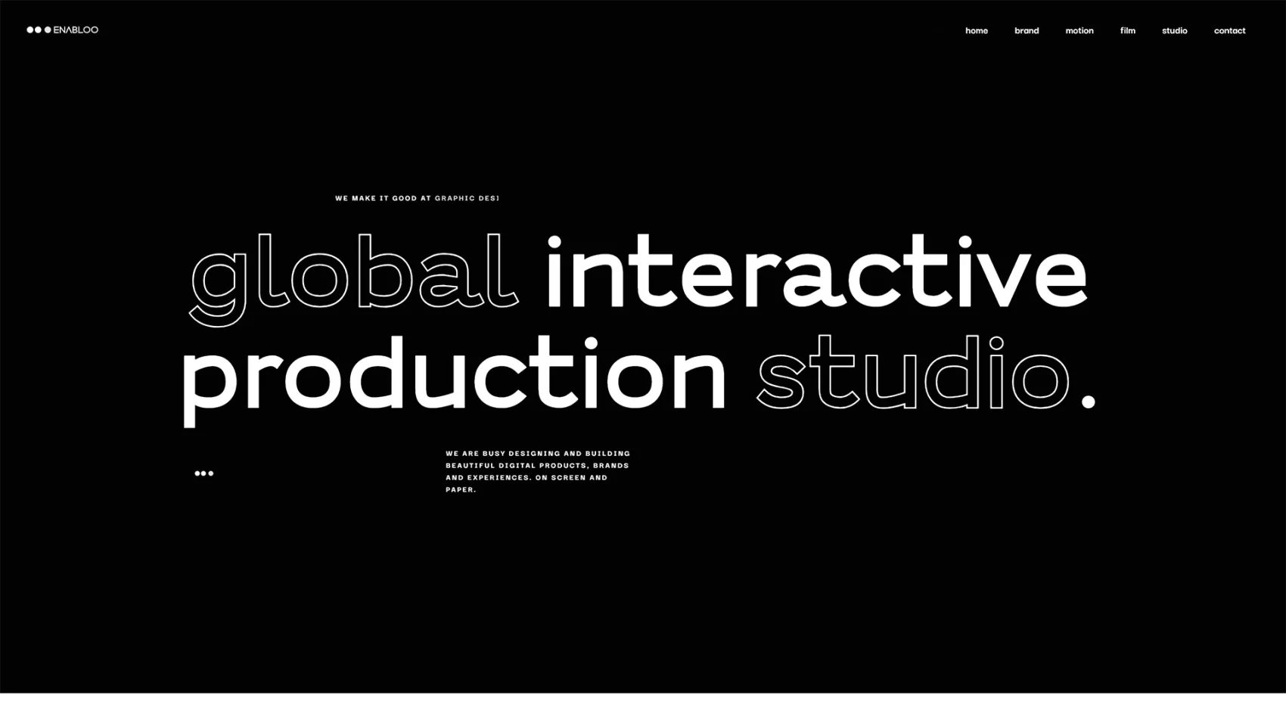
Task: Click the animated "GRAPHIC DESI" text
Action: (466, 199)
